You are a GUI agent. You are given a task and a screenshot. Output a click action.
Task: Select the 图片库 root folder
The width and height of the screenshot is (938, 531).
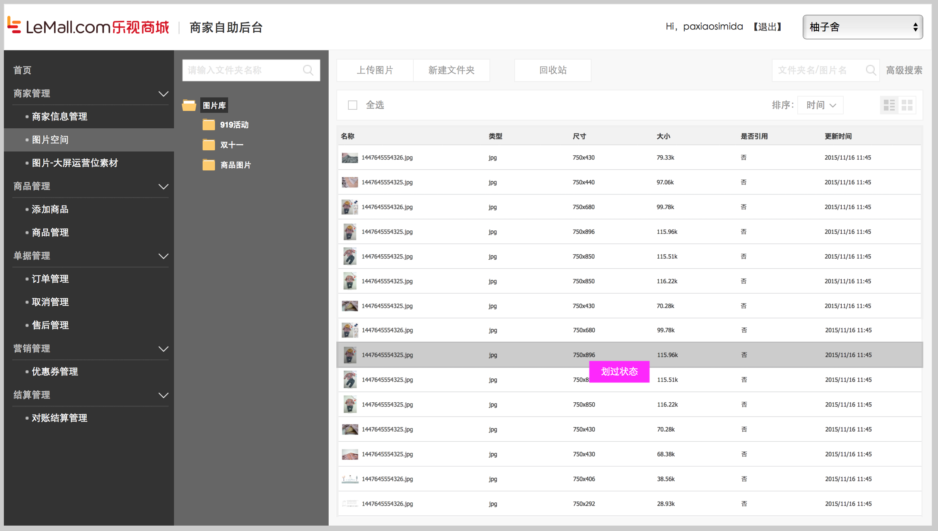pos(214,105)
